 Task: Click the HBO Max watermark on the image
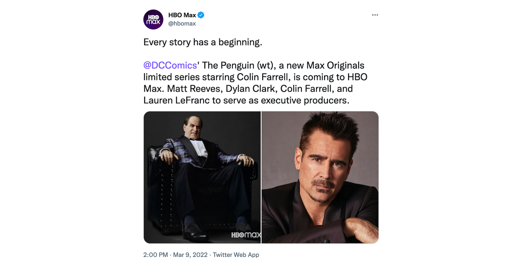[246, 235]
